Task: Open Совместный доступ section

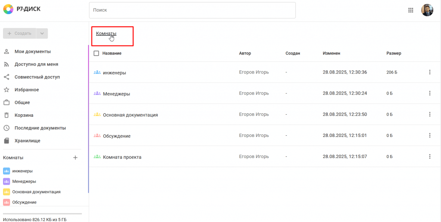Action: pyautogui.click(x=37, y=77)
